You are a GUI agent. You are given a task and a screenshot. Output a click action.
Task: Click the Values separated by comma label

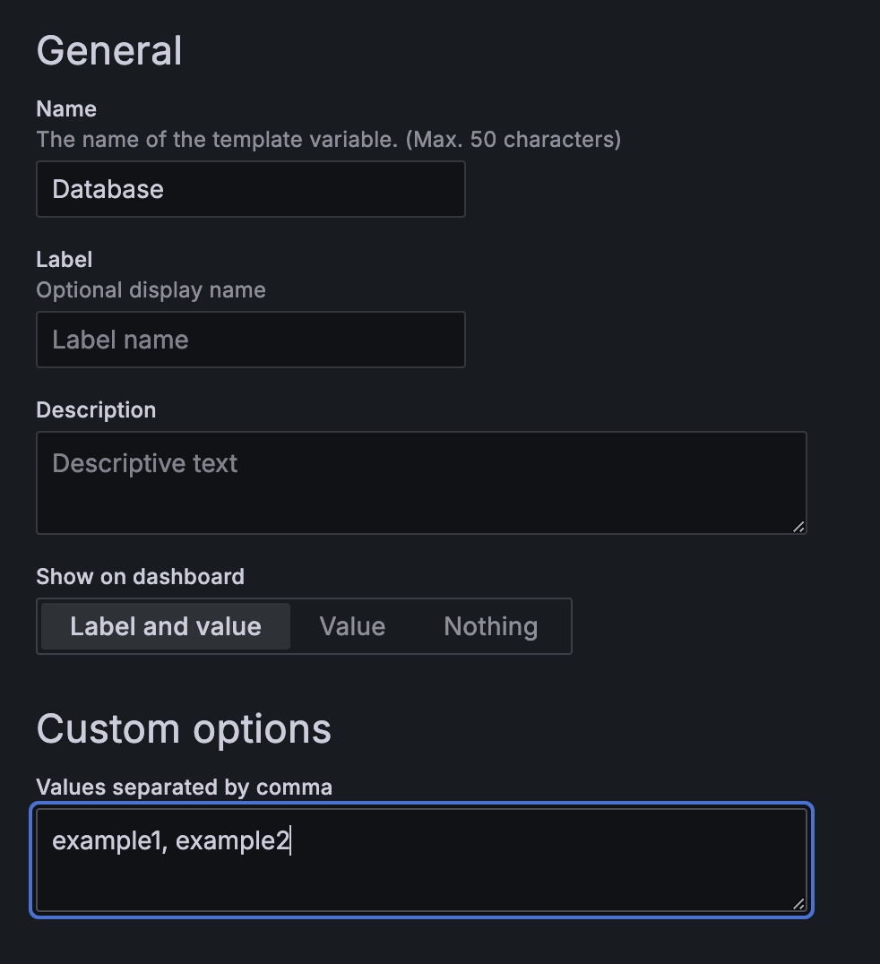(184, 788)
